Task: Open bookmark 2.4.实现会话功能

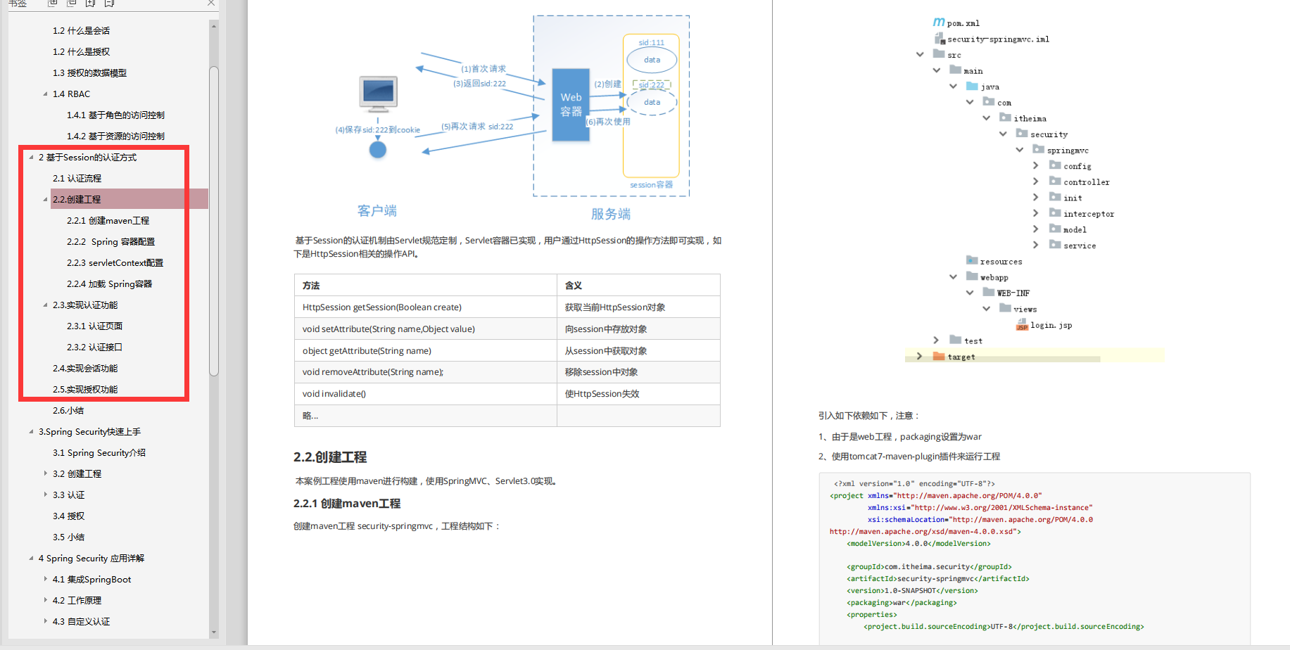Action: click(x=85, y=369)
